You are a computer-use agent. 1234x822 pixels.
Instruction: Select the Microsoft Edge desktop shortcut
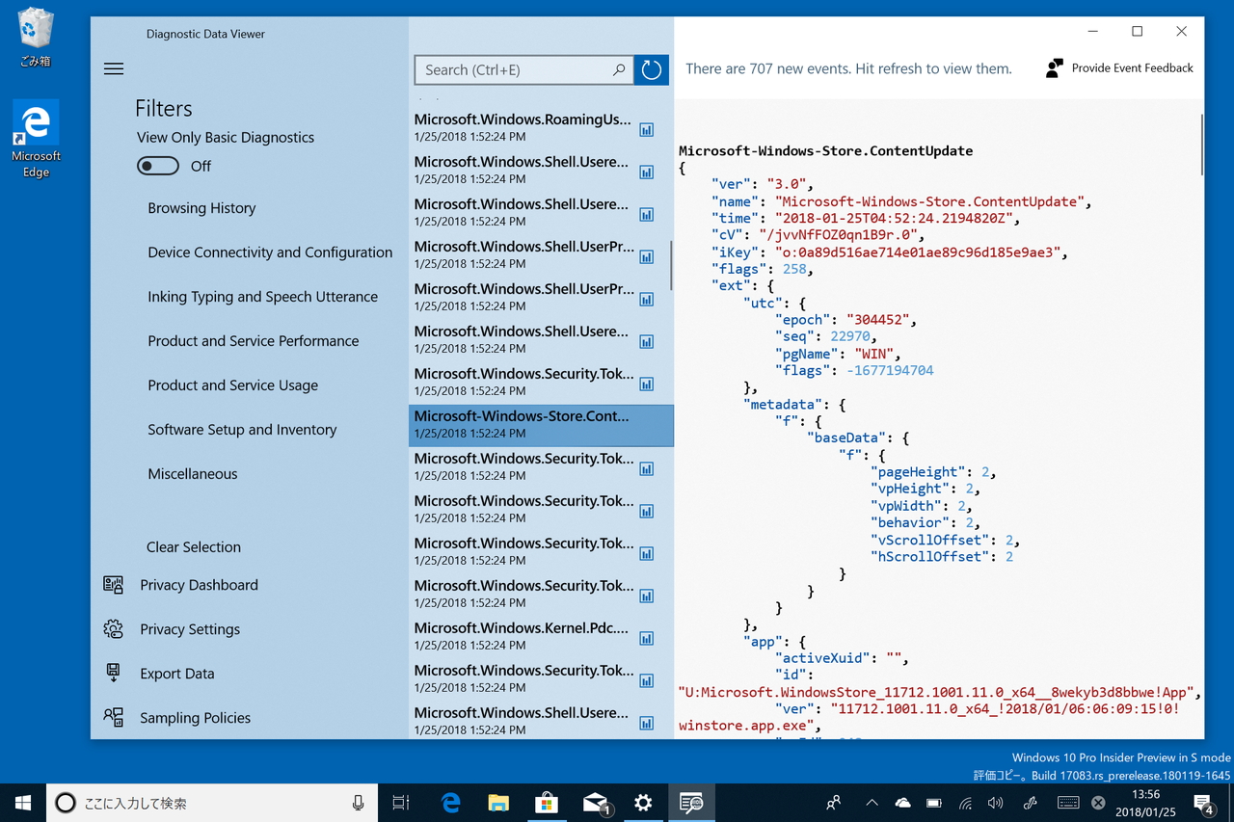pos(36,140)
